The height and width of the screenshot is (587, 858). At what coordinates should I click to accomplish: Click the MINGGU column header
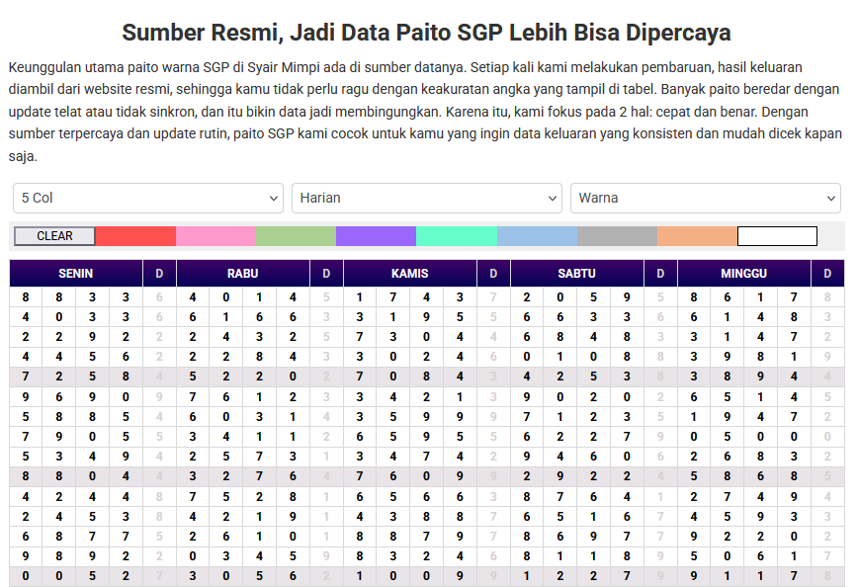[743, 273]
